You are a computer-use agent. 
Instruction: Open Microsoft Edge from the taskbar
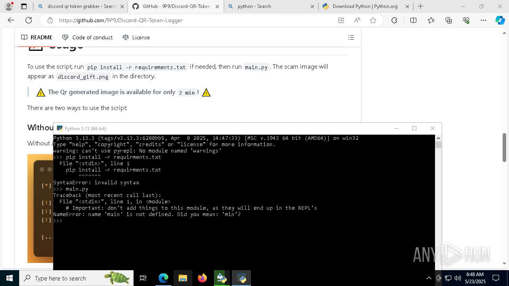163,278
